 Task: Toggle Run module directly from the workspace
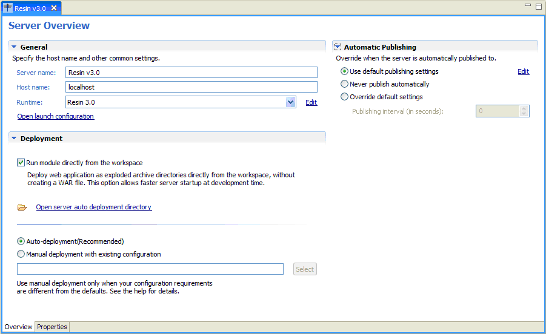[x=21, y=163]
